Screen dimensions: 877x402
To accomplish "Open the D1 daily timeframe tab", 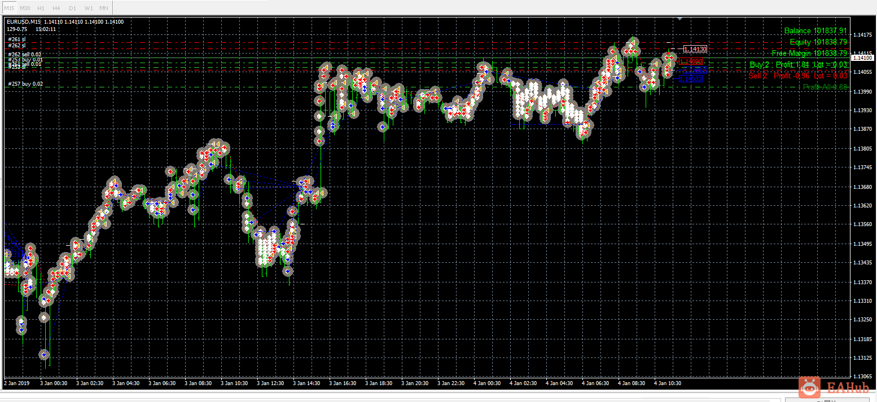I will point(72,8).
